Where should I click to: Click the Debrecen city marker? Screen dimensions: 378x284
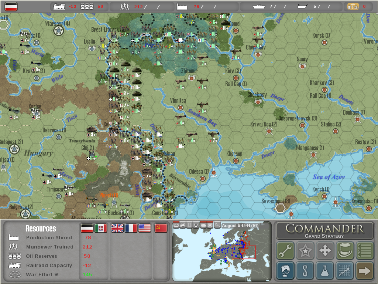click(x=59, y=137)
